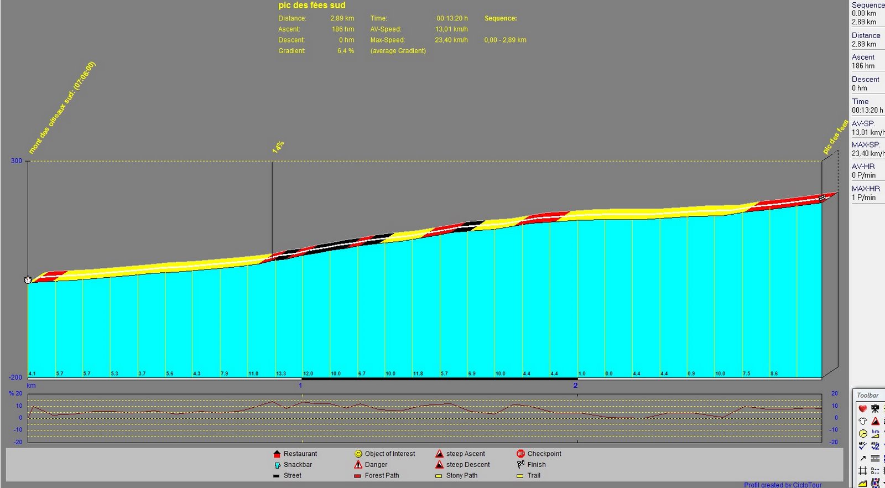
Task: Click the kilometre 2 axis marker
Action: point(575,385)
